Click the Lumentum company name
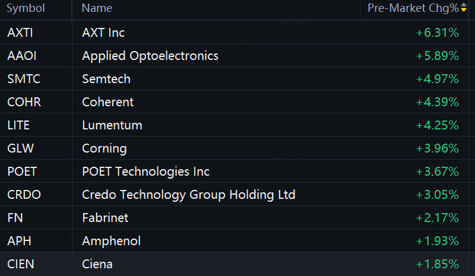The height and width of the screenshot is (276, 475). coord(112,125)
